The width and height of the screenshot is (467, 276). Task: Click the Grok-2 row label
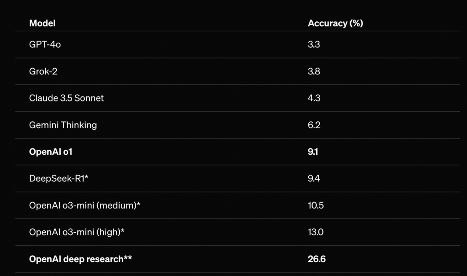[x=43, y=71]
